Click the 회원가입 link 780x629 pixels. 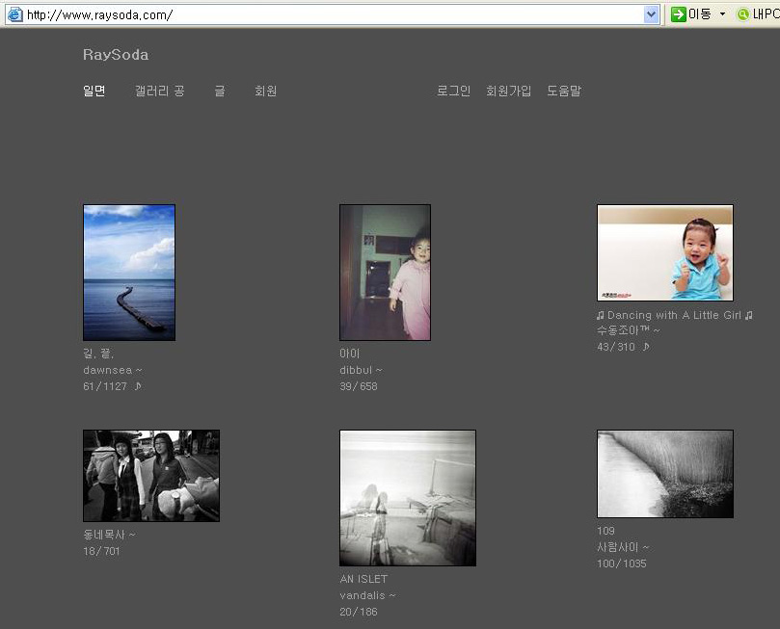(508, 91)
